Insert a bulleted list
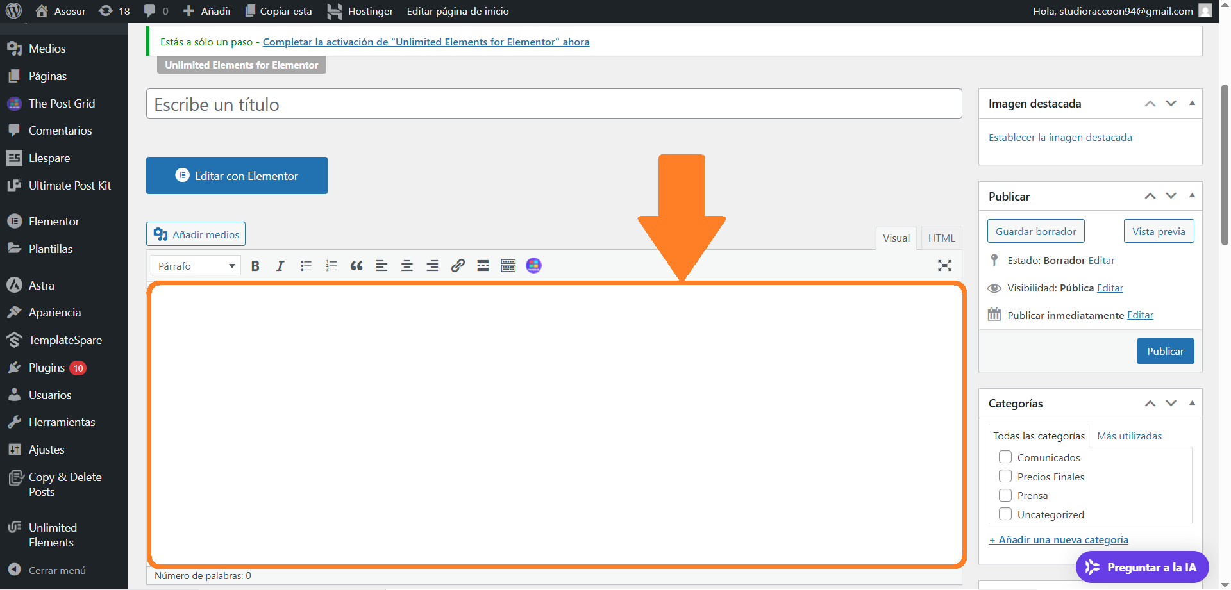The width and height of the screenshot is (1231, 590). pos(306,266)
